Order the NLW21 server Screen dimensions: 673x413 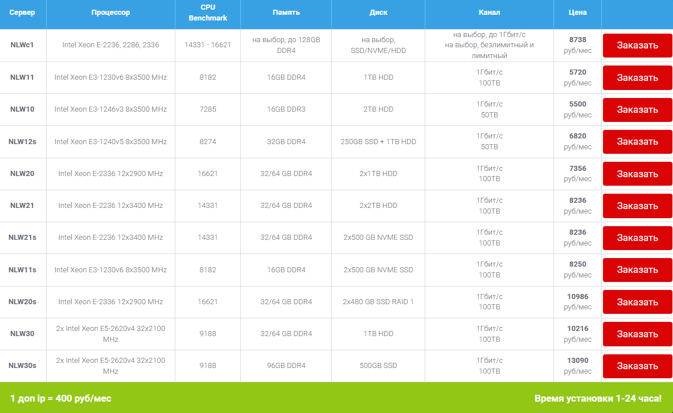click(637, 206)
